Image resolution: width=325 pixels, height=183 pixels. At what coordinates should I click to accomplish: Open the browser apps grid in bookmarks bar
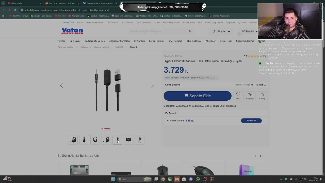click(x=3, y=16)
